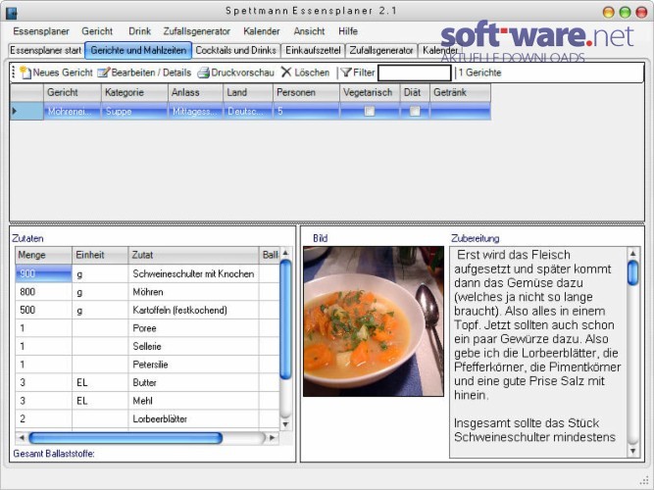
Task: Click Zubereitung scroll down arrow
Action: click(632, 451)
